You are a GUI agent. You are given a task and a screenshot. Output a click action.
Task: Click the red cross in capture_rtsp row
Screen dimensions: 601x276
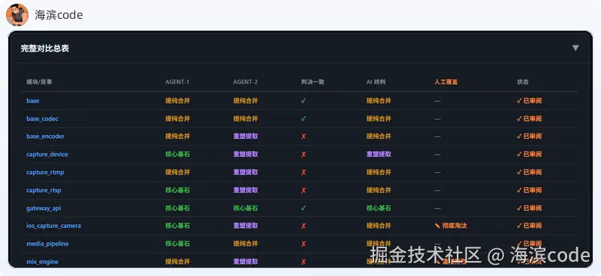(x=304, y=190)
